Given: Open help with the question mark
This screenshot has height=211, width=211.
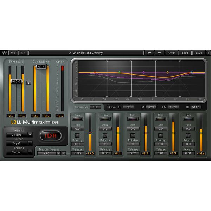Looking at the screenshot, I should tap(208, 53).
